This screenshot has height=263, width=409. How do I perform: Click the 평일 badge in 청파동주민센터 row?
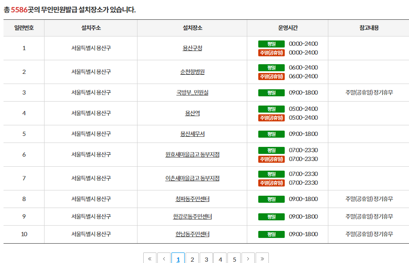271,200
